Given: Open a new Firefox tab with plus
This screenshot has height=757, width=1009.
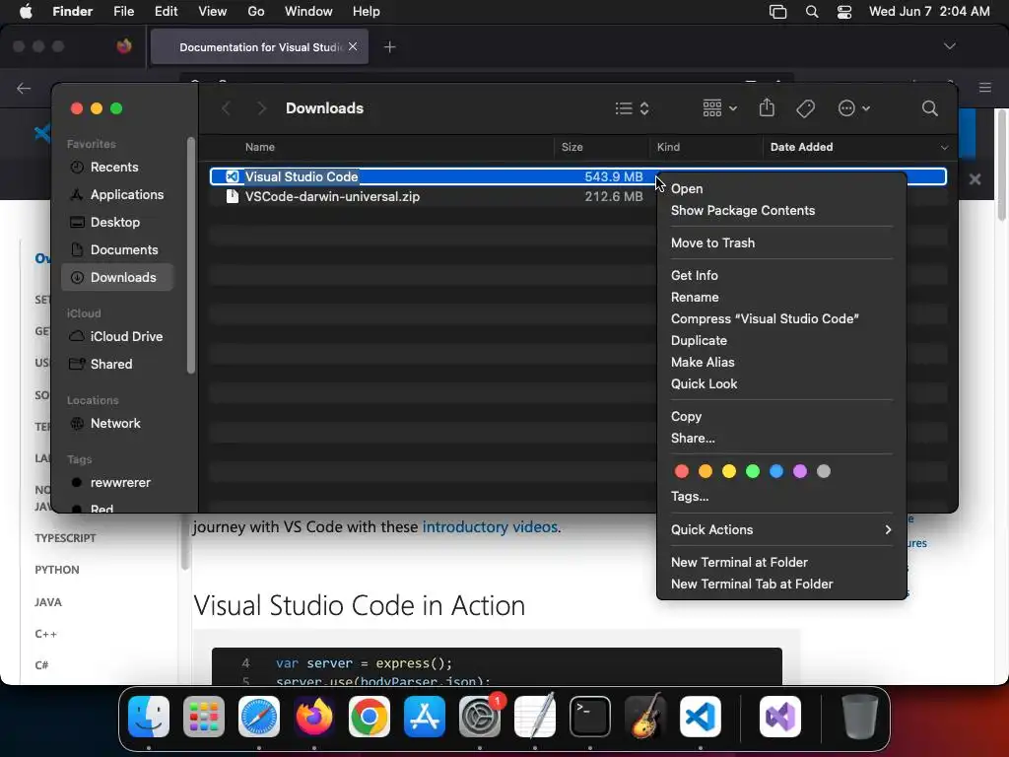Looking at the screenshot, I should (389, 47).
